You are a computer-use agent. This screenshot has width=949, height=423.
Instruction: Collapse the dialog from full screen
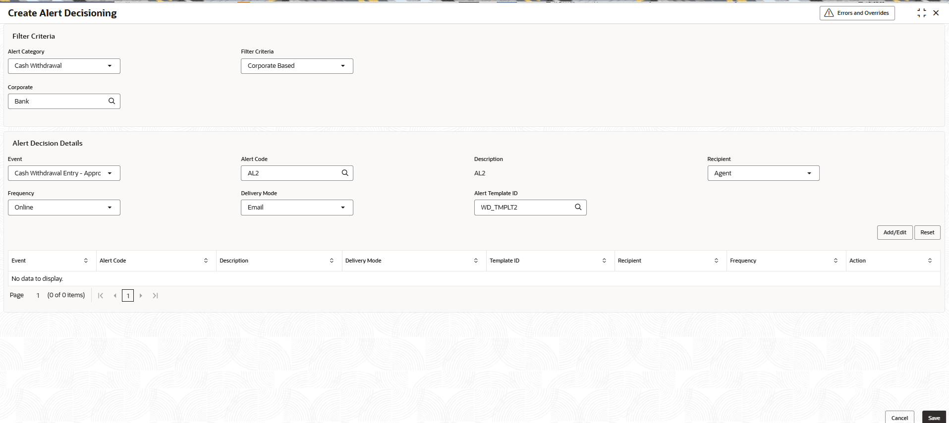(x=921, y=13)
